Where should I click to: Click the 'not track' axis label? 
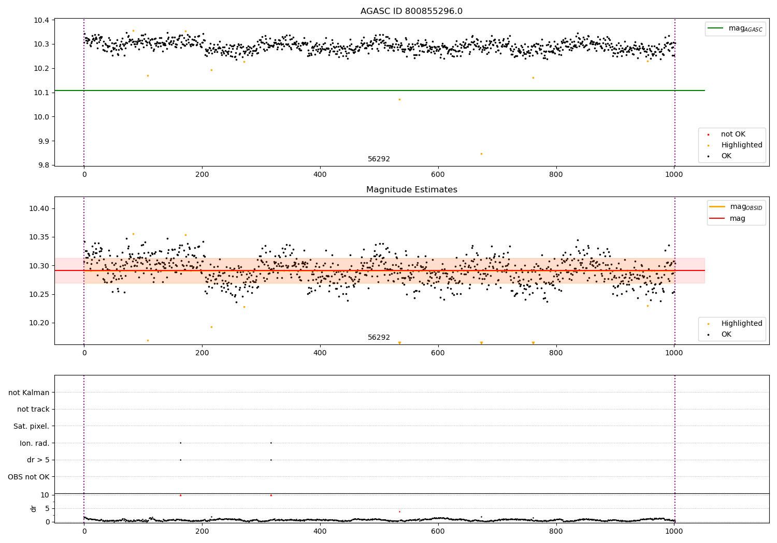point(33,410)
